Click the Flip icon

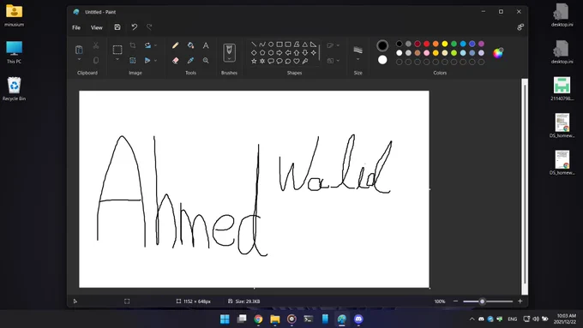(147, 60)
